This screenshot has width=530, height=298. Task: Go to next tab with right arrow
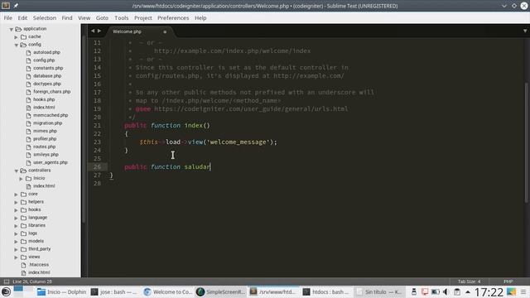coord(99,31)
